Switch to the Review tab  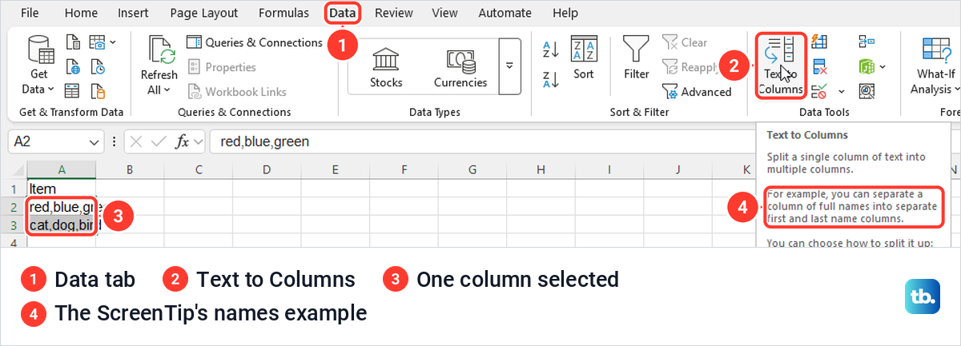[394, 13]
